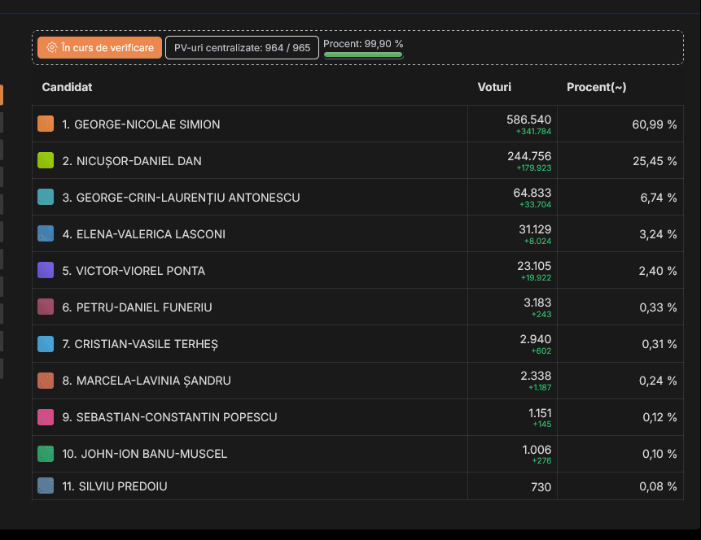Screen dimensions: 701x540
Task: Click the Voturi column header
Action: pyautogui.click(x=494, y=87)
